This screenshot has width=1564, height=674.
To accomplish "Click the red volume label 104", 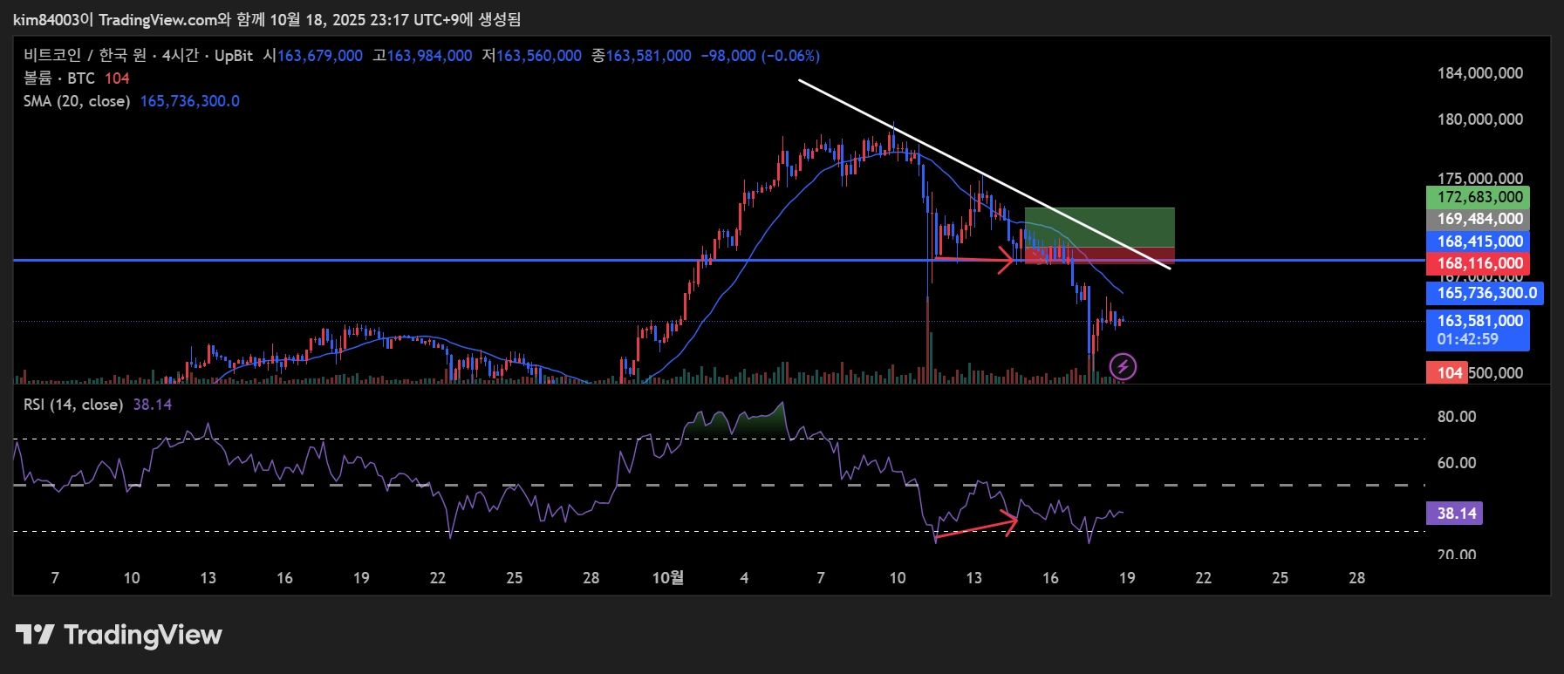I will [1449, 373].
